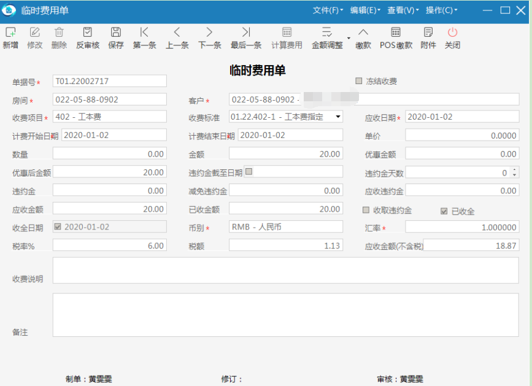This screenshot has height=386, width=532.
Task: Enable the 收取违约金 checkbox
Action: 366,210
